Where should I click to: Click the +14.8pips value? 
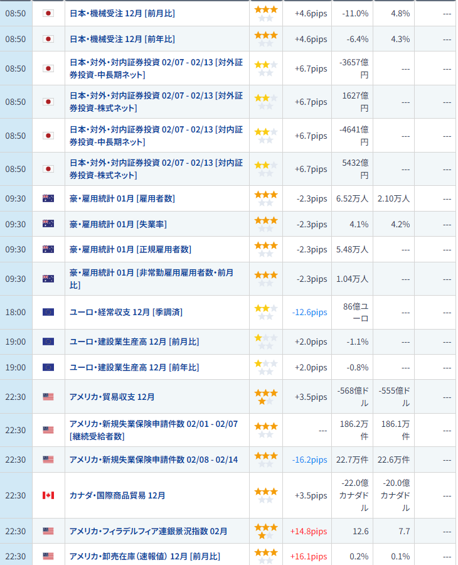coord(309,531)
